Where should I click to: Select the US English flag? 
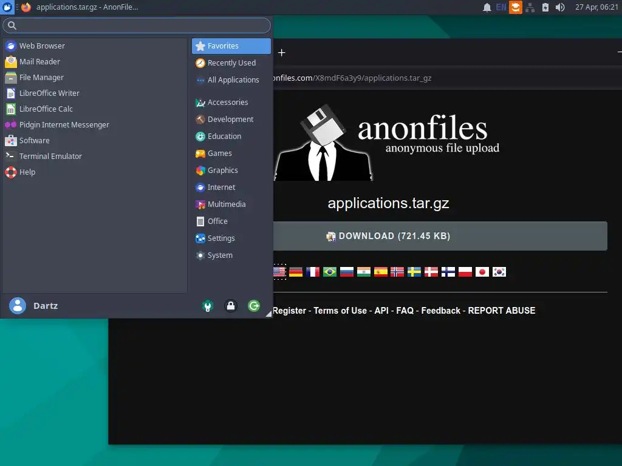pyautogui.click(x=279, y=272)
